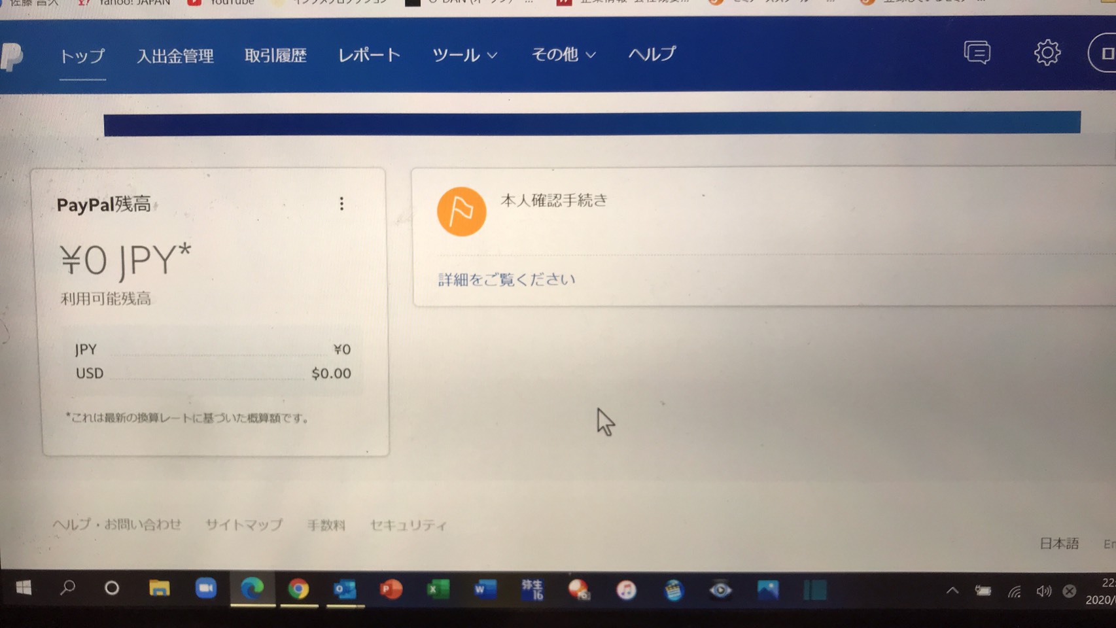Screen dimensions: 1116x628
Task: Open Wi-Fi network tray icon
Action: coord(1014,591)
